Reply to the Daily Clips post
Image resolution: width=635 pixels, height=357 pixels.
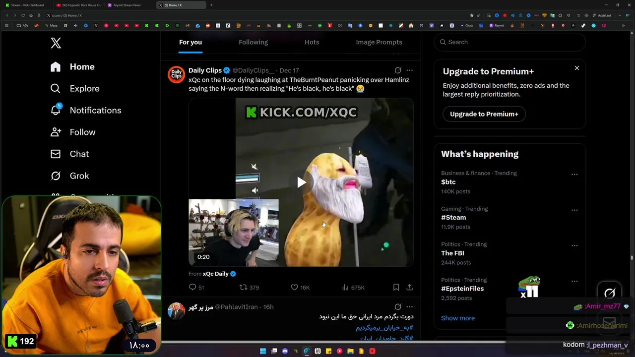click(x=196, y=287)
